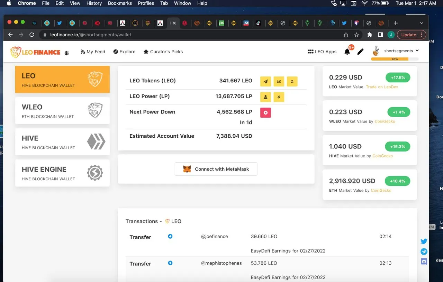Image resolution: width=443 pixels, height=282 pixels.
Task: Select the HIVE blockchain wallet
Action: (x=62, y=142)
